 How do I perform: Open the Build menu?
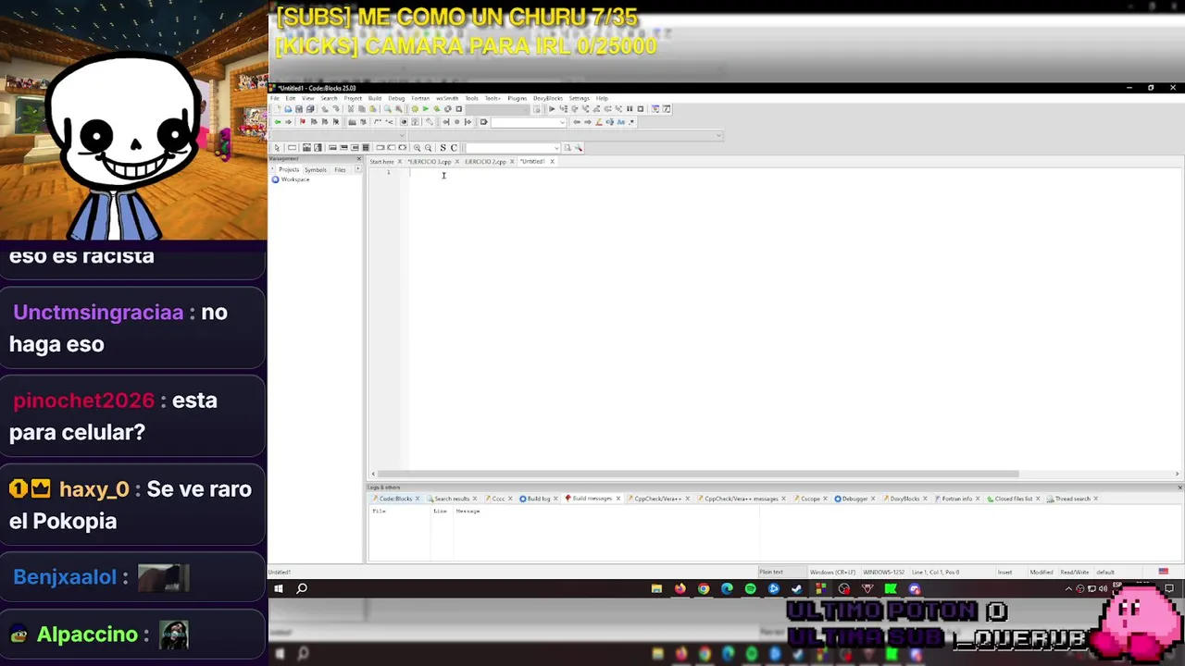coord(375,98)
